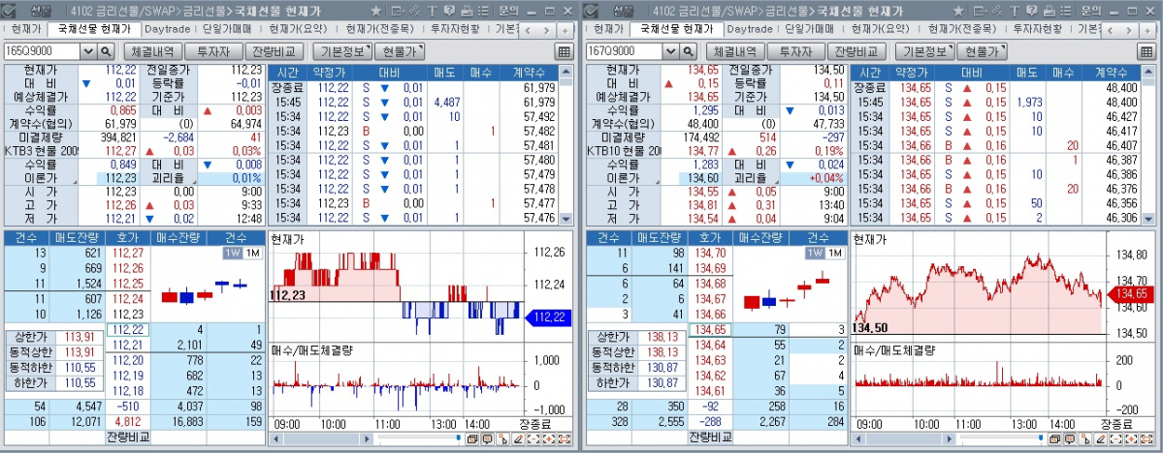Screen dimensions: 1163x453
Task: Search symbol with magnifier next to 165Q9000
Action: point(106,52)
